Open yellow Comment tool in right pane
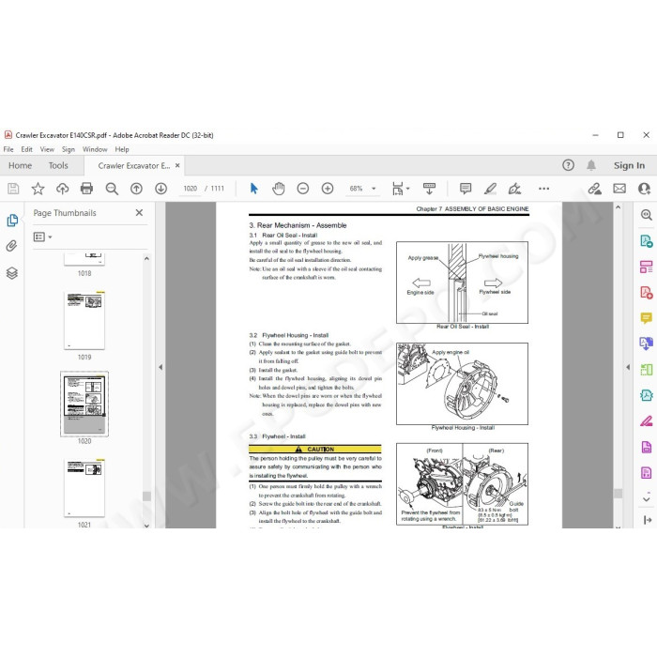Screen dimensions: 657x657 646,318
